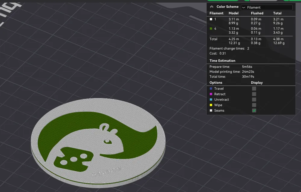The height and width of the screenshot is (192, 301).
Task: Click the Color Scheme label
Action: (x=228, y=7)
